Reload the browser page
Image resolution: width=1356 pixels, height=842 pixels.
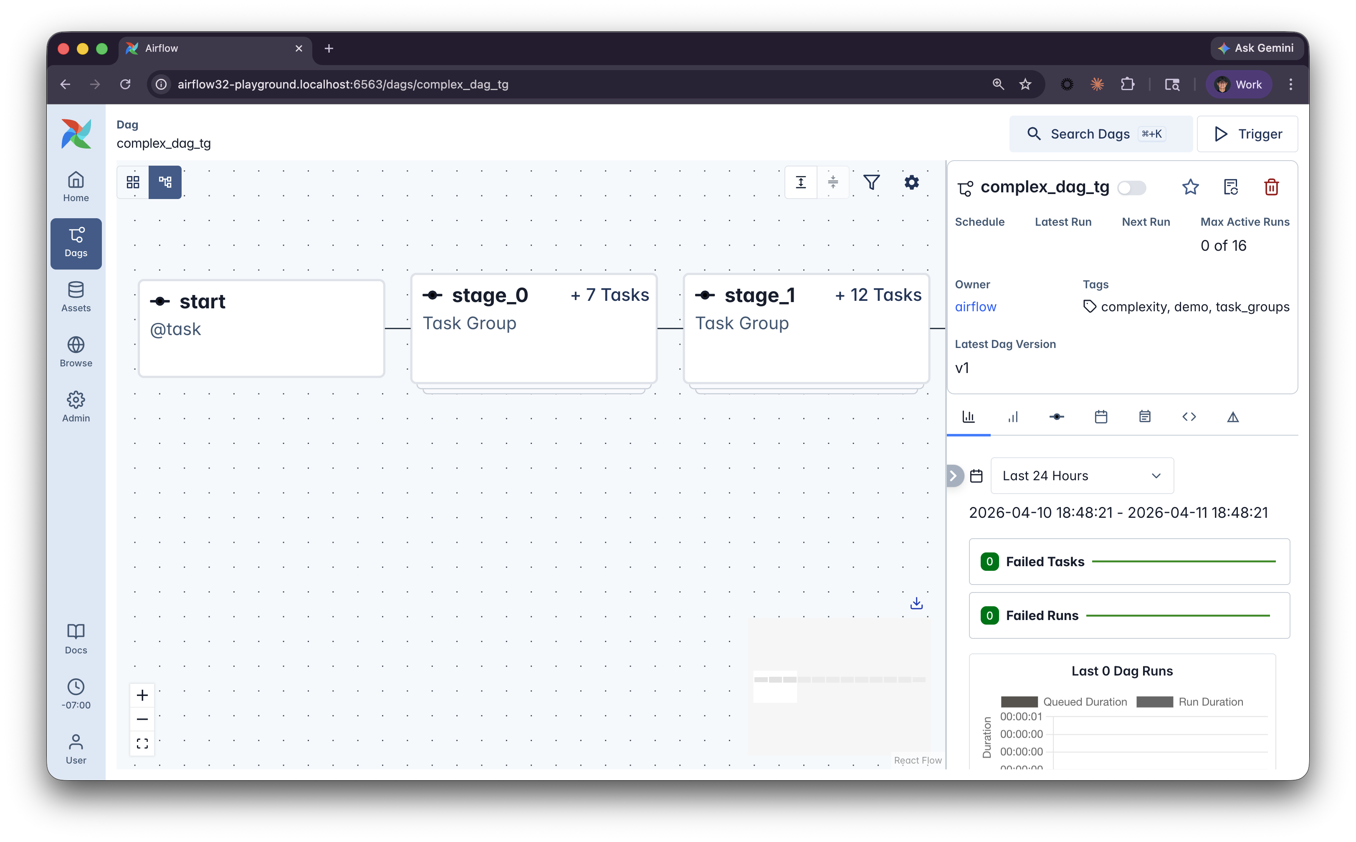tap(125, 84)
